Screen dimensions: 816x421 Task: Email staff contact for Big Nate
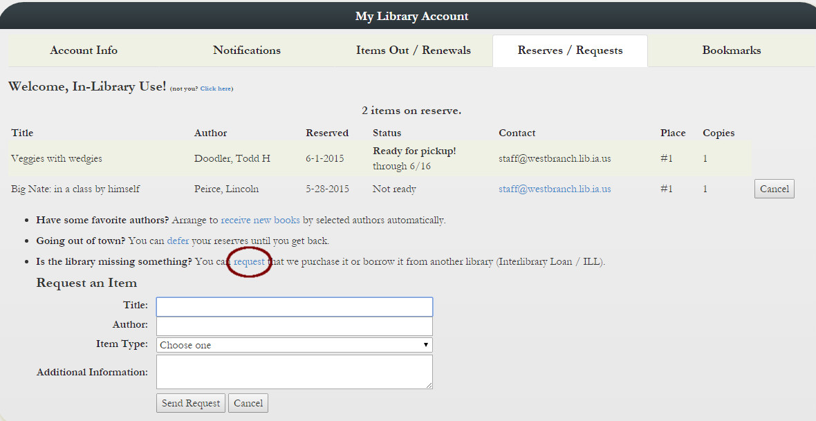[x=555, y=189]
